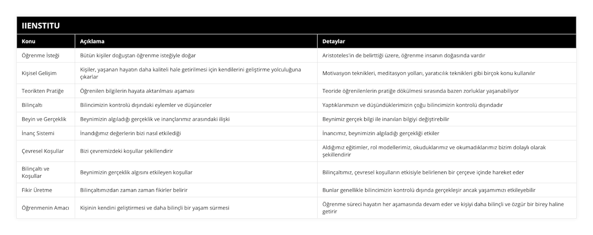Click the Fikir Üretme topic cell
Viewport: 593px width, 235px height.
click(x=38, y=190)
